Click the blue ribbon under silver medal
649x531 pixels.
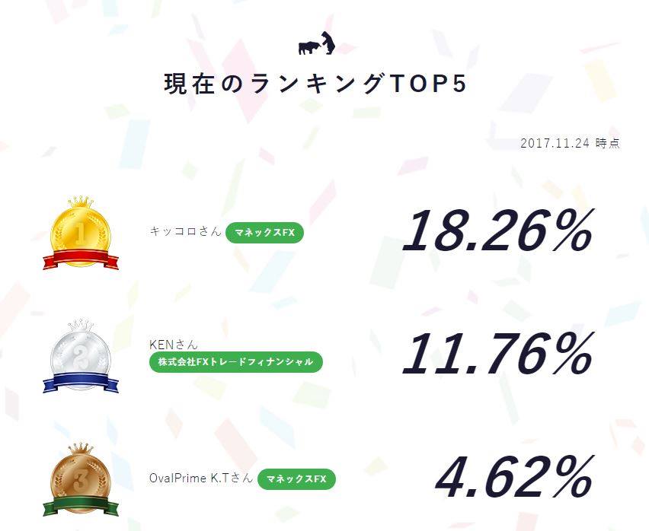pos(81,382)
